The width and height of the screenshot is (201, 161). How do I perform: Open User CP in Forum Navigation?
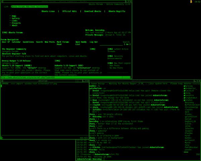(6, 42)
